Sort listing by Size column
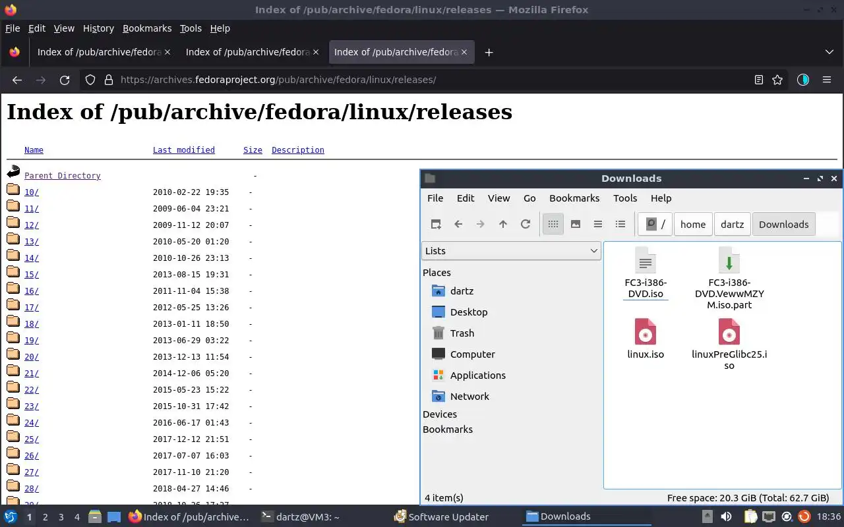The width and height of the screenshot is (844, 527). tap(253, 150)
